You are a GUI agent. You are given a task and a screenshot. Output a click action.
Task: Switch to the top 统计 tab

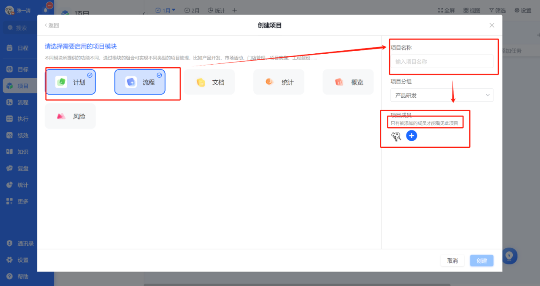(x=216, y=10)
